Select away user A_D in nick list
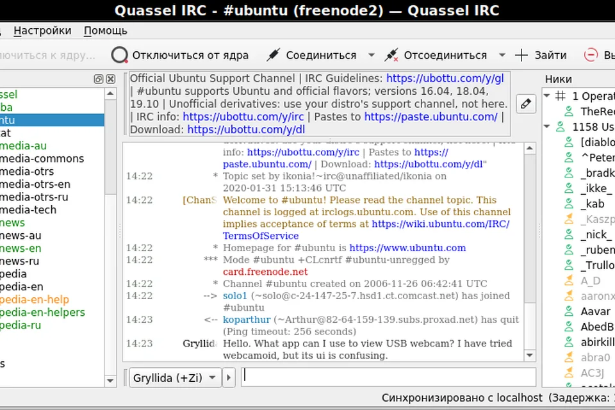The image size is (615, 410). pos(591,281)
